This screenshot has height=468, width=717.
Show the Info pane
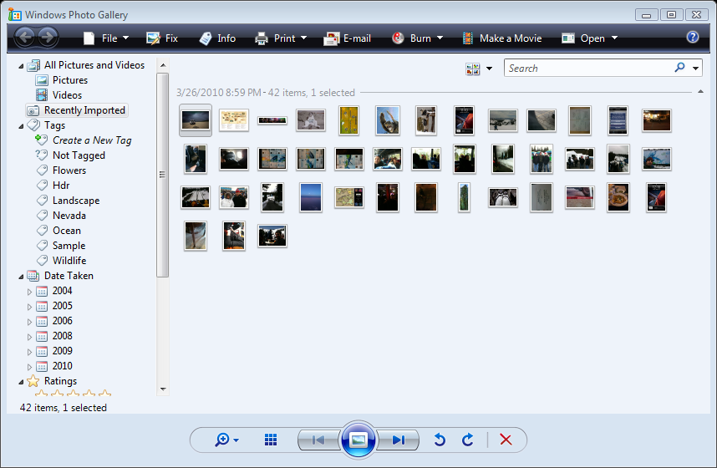(217, 38)
